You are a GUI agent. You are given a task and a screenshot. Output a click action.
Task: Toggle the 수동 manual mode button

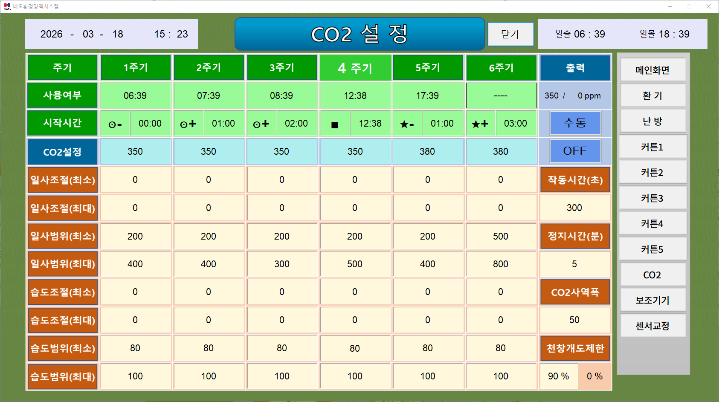pos(575,123)
